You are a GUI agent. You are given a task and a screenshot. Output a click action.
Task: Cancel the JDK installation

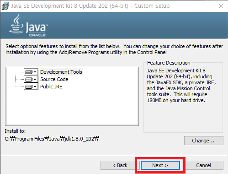point(203,165)
